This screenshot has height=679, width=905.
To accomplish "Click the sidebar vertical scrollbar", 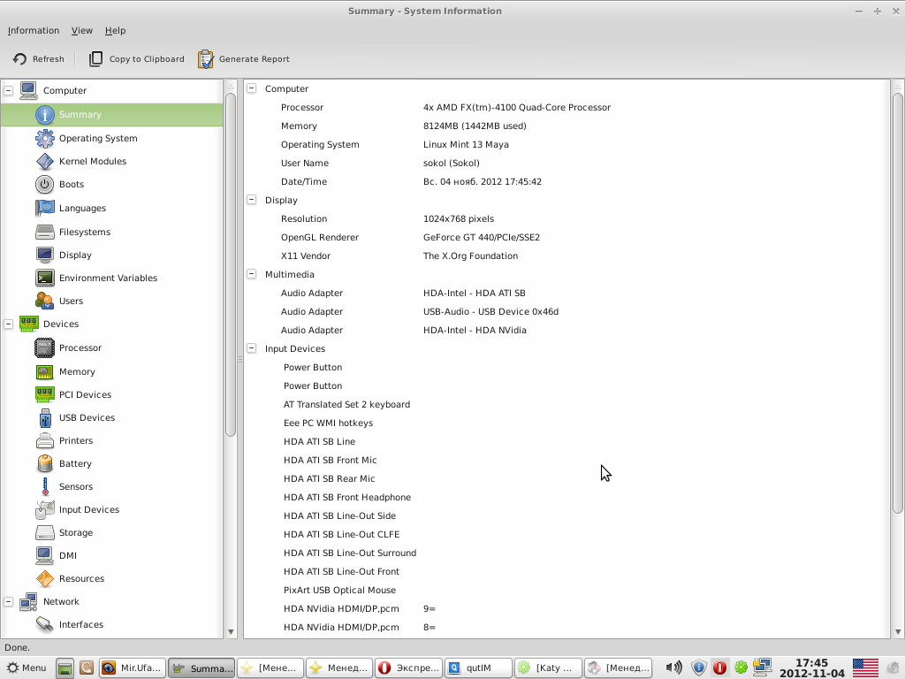I will point(231,265).
